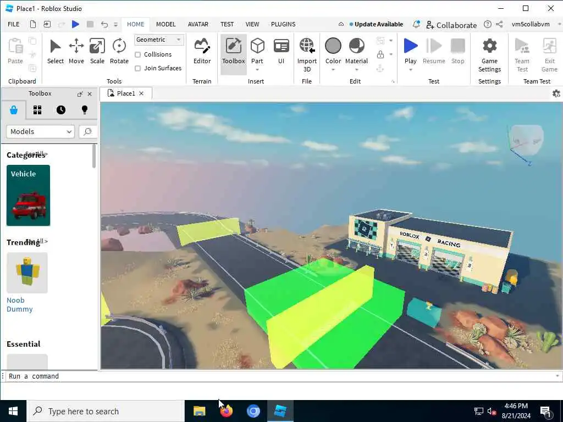Open the Geometric mode dropdown

click(x=159, y=40)
